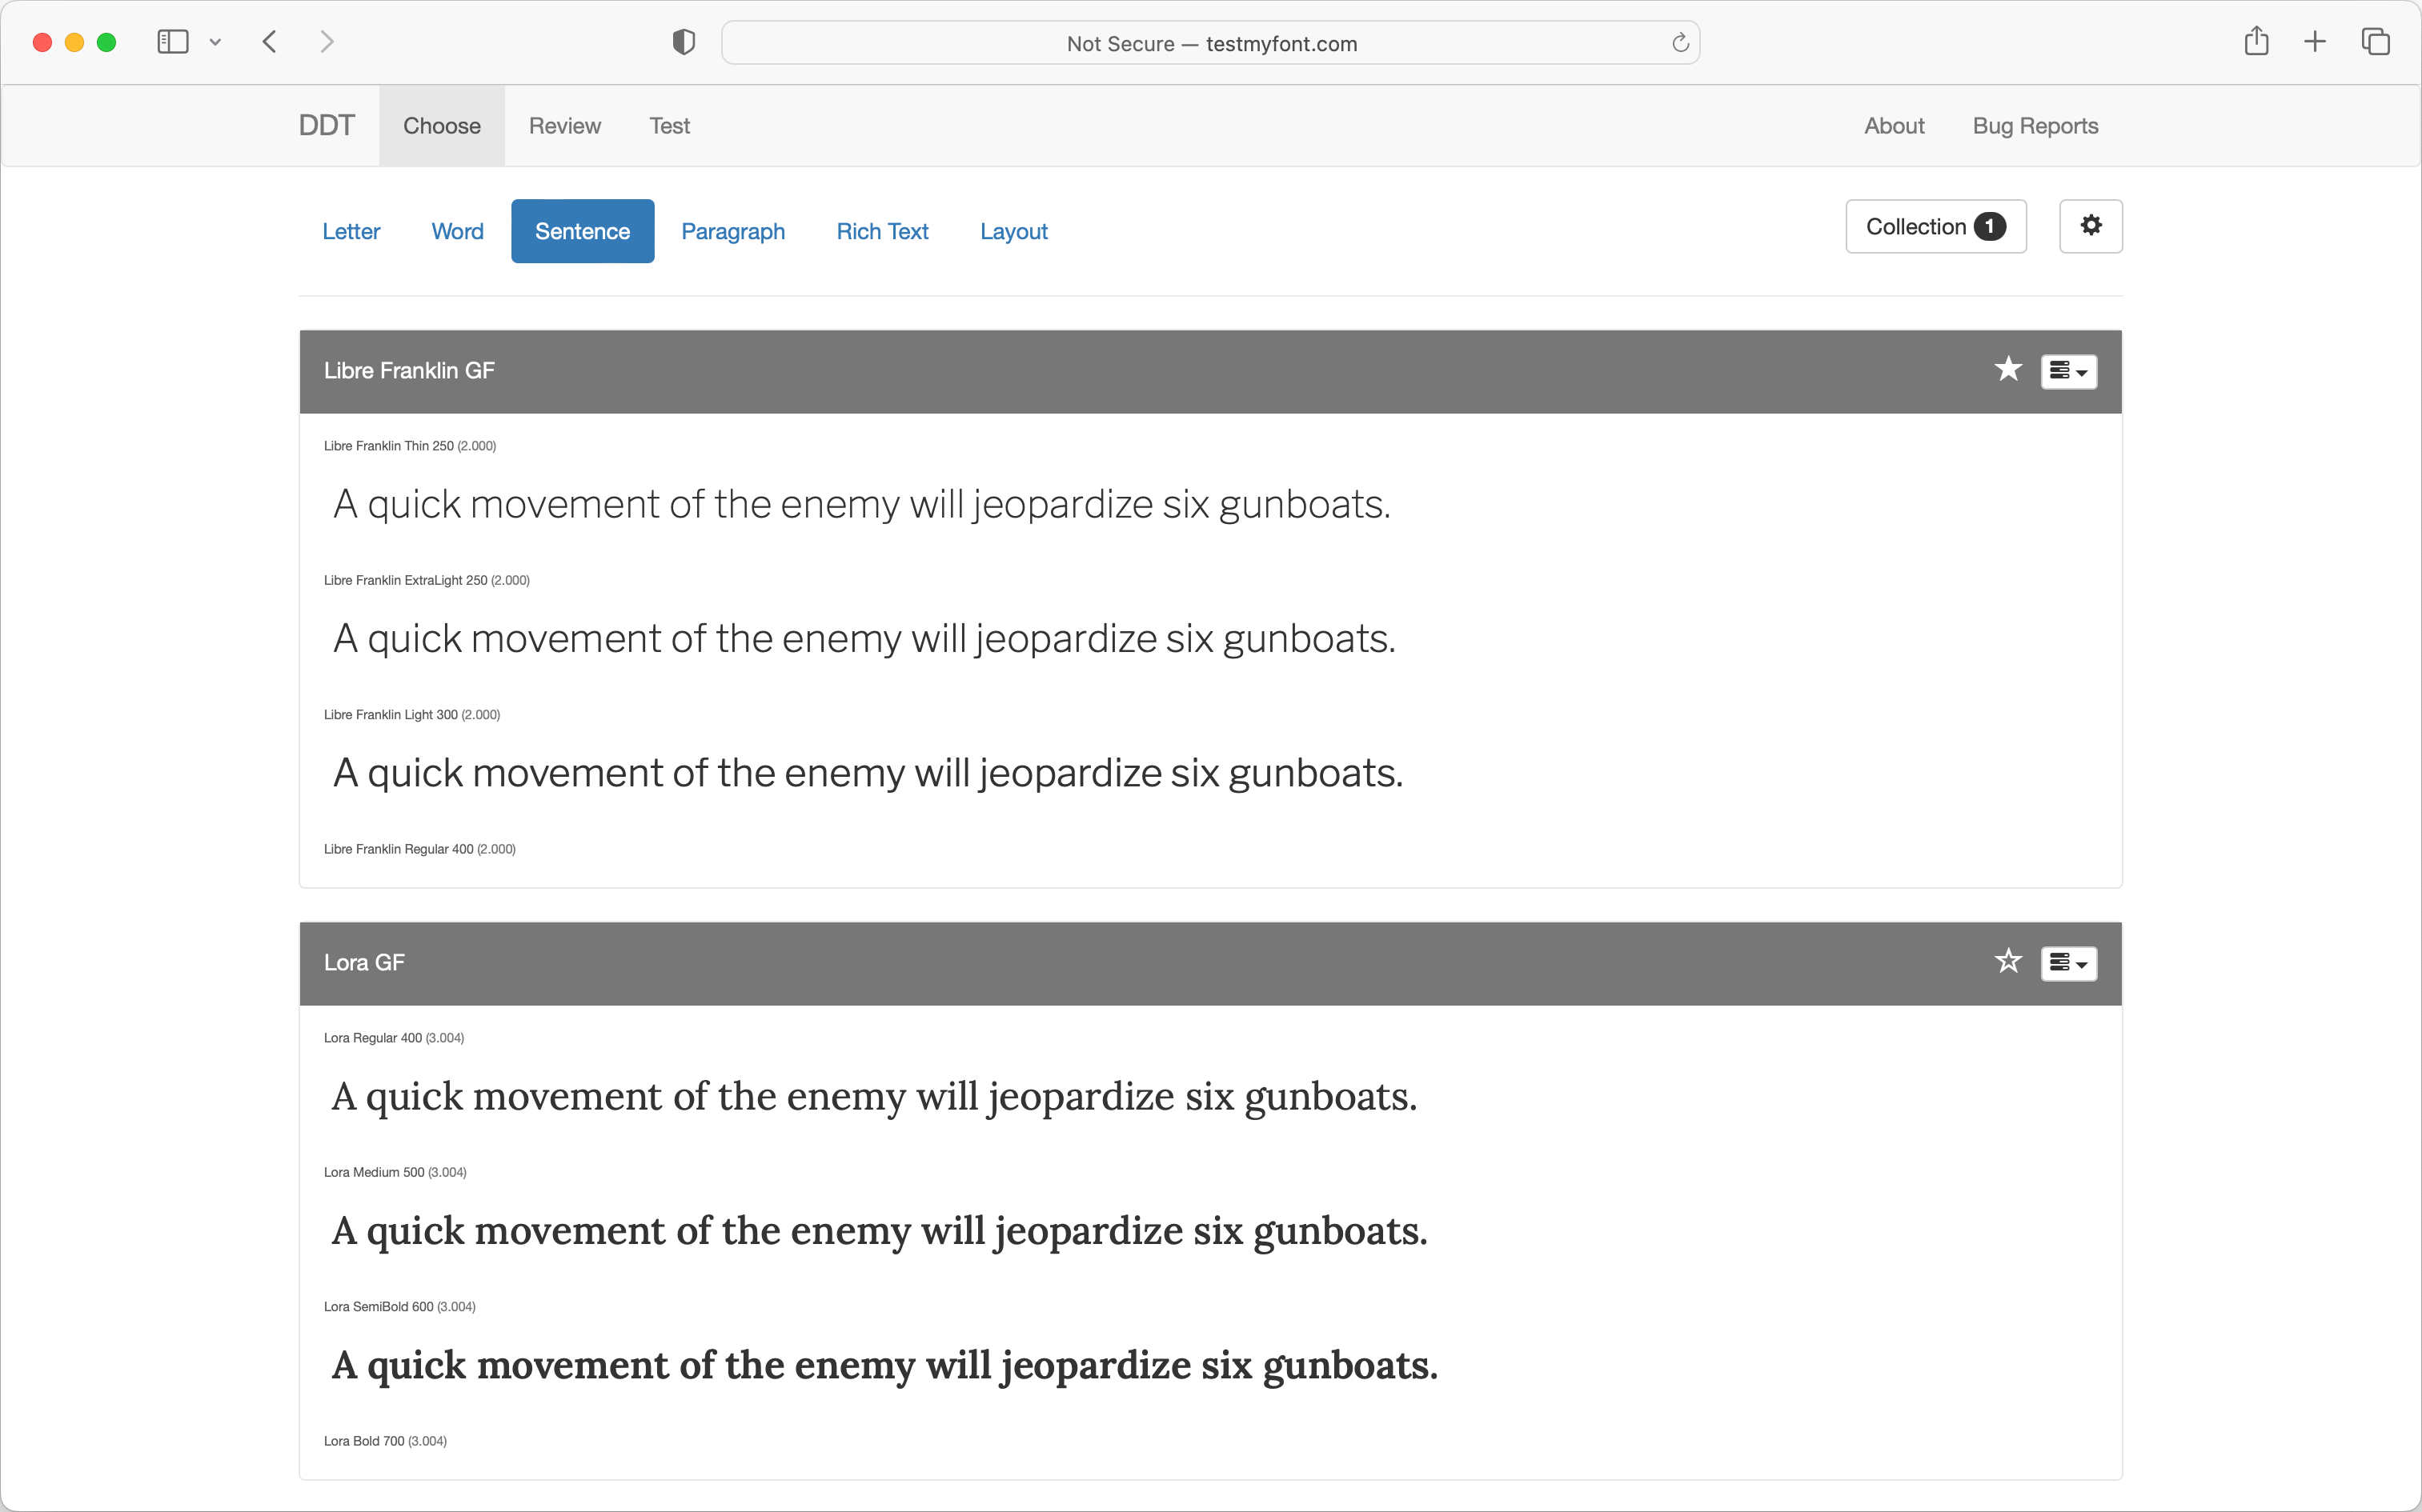Viewport: 2422px width, 1512px height.
Task: Go back using the back arrow
Action: coord(269,42)
